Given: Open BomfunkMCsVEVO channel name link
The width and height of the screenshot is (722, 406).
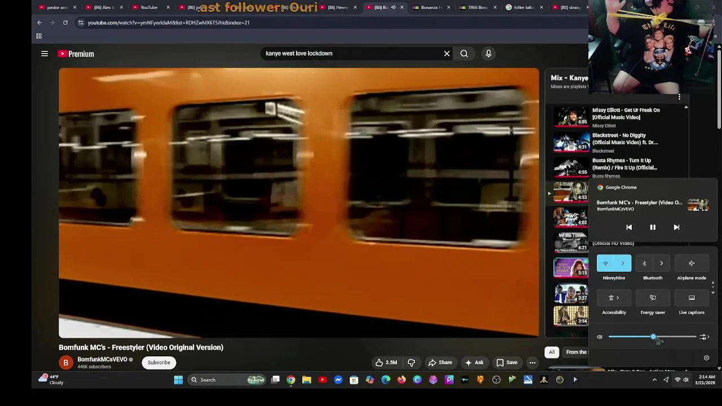Looking at the screenshot, I should pyautogui.click(x=102, y=359).
